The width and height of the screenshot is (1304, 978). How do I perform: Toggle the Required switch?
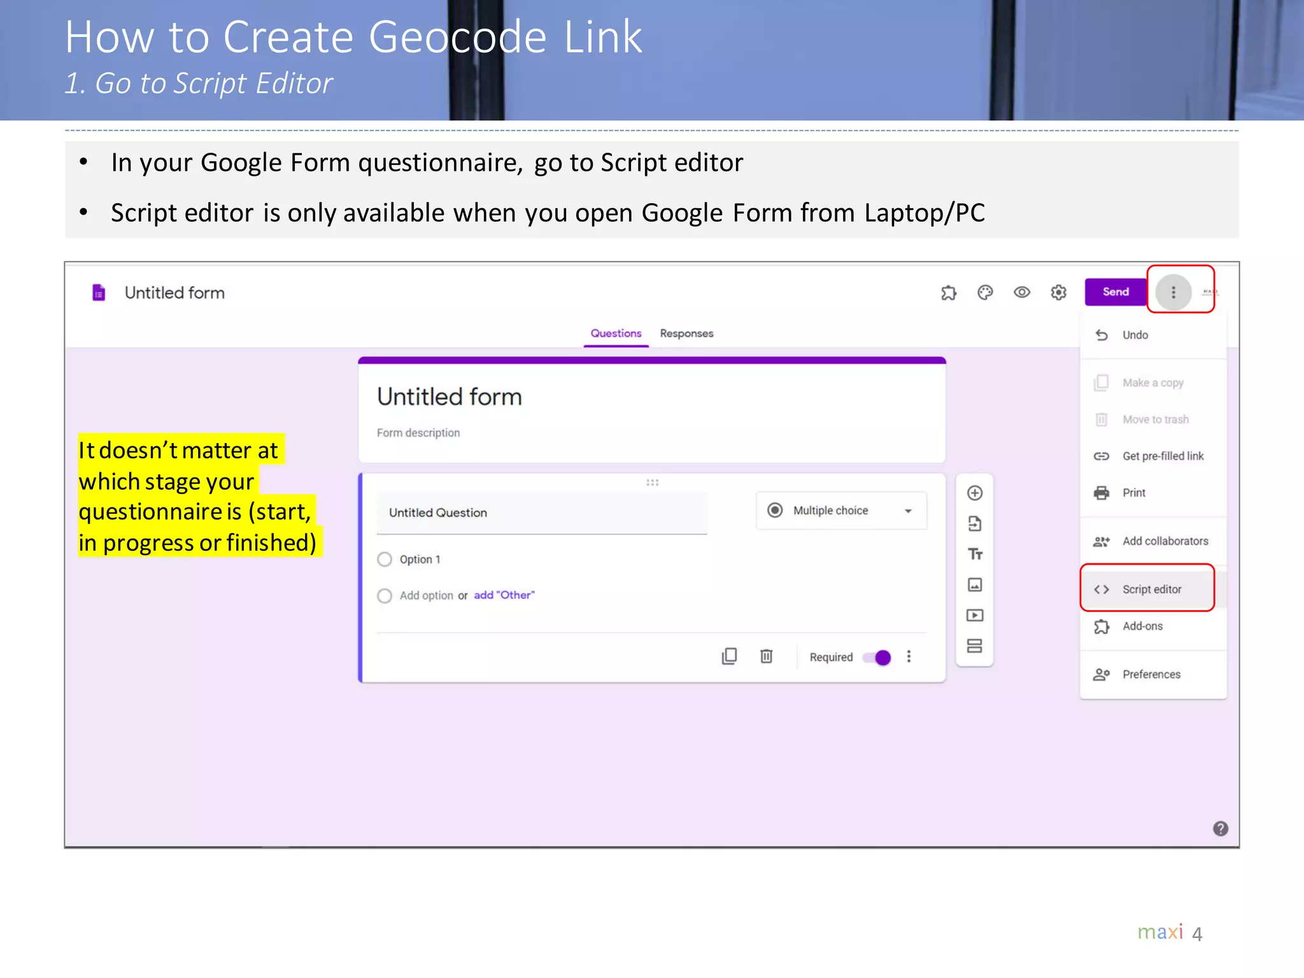(x=877, y=657)
